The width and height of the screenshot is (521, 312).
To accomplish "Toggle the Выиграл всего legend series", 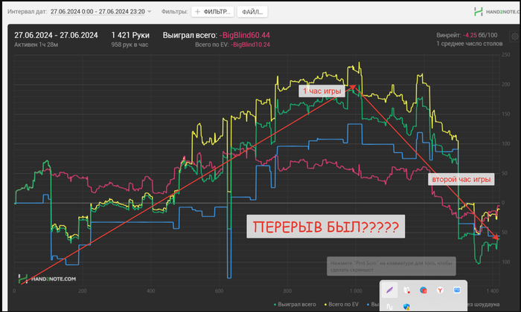I will click(295, 304).
